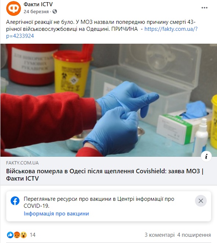Click the wow reaction icon

click(23, 235)
